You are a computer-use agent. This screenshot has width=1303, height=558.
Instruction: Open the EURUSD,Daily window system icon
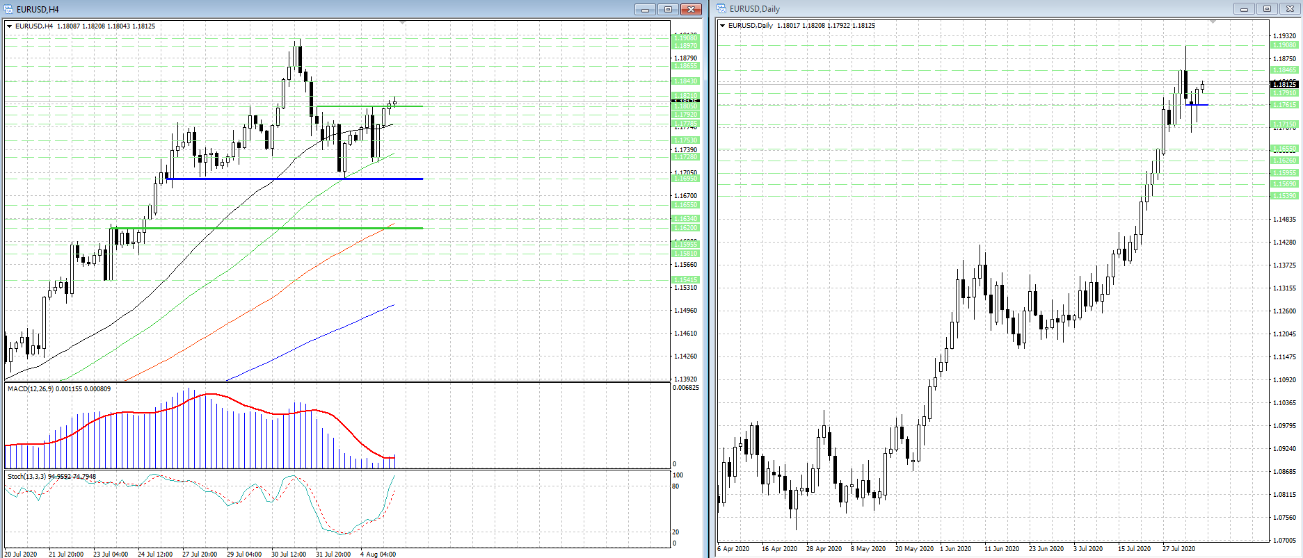coord(721,8)
